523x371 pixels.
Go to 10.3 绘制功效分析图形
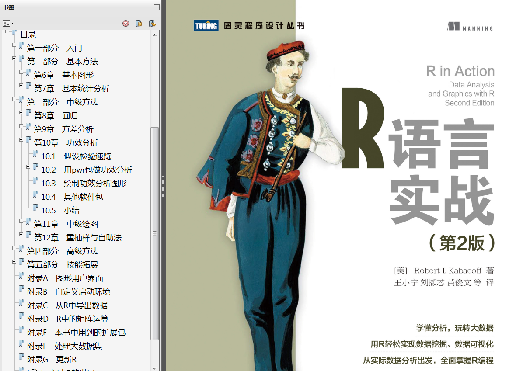click(84, 184)
